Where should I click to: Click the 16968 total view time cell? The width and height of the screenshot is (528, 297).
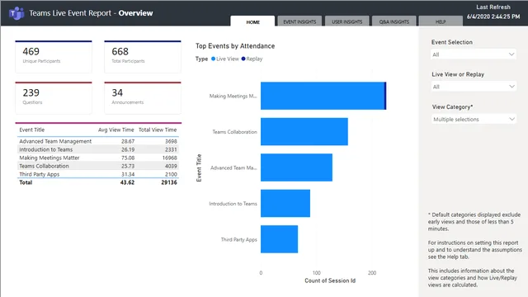[x=169, y=158]
